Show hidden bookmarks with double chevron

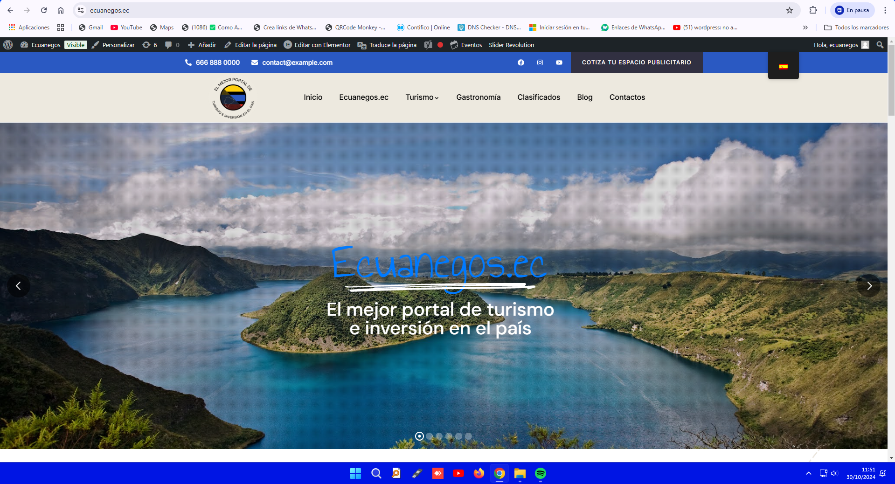point(805,28)
